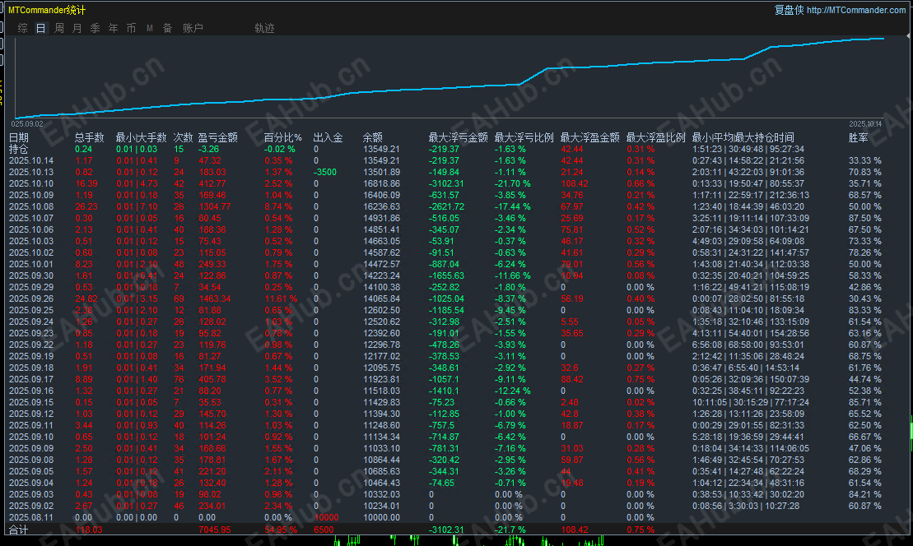Click the 次数 column header
The image size is (913, 546).
(x=183, y=138)
